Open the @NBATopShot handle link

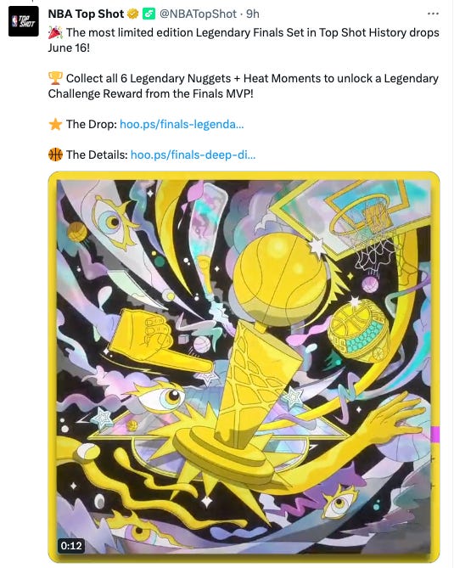(x=198, y=14)
